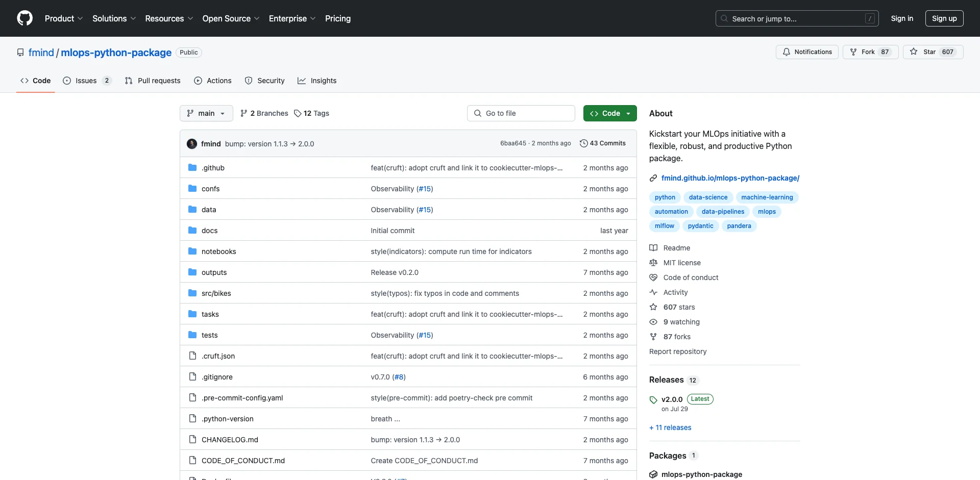This screenshot has width=980, height=480.
Task: Click the + 11 releases link
Action: click(670, 427)
